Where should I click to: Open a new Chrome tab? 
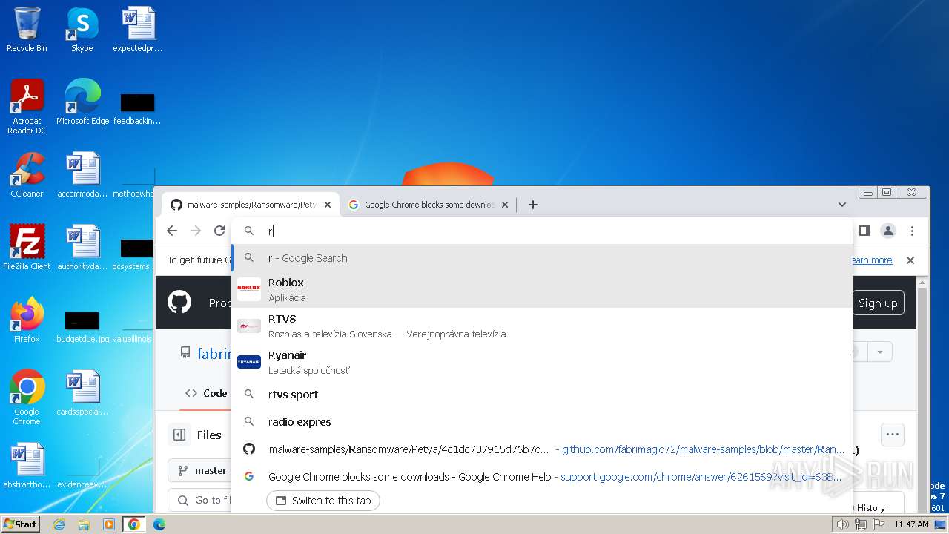click(532, 205)
